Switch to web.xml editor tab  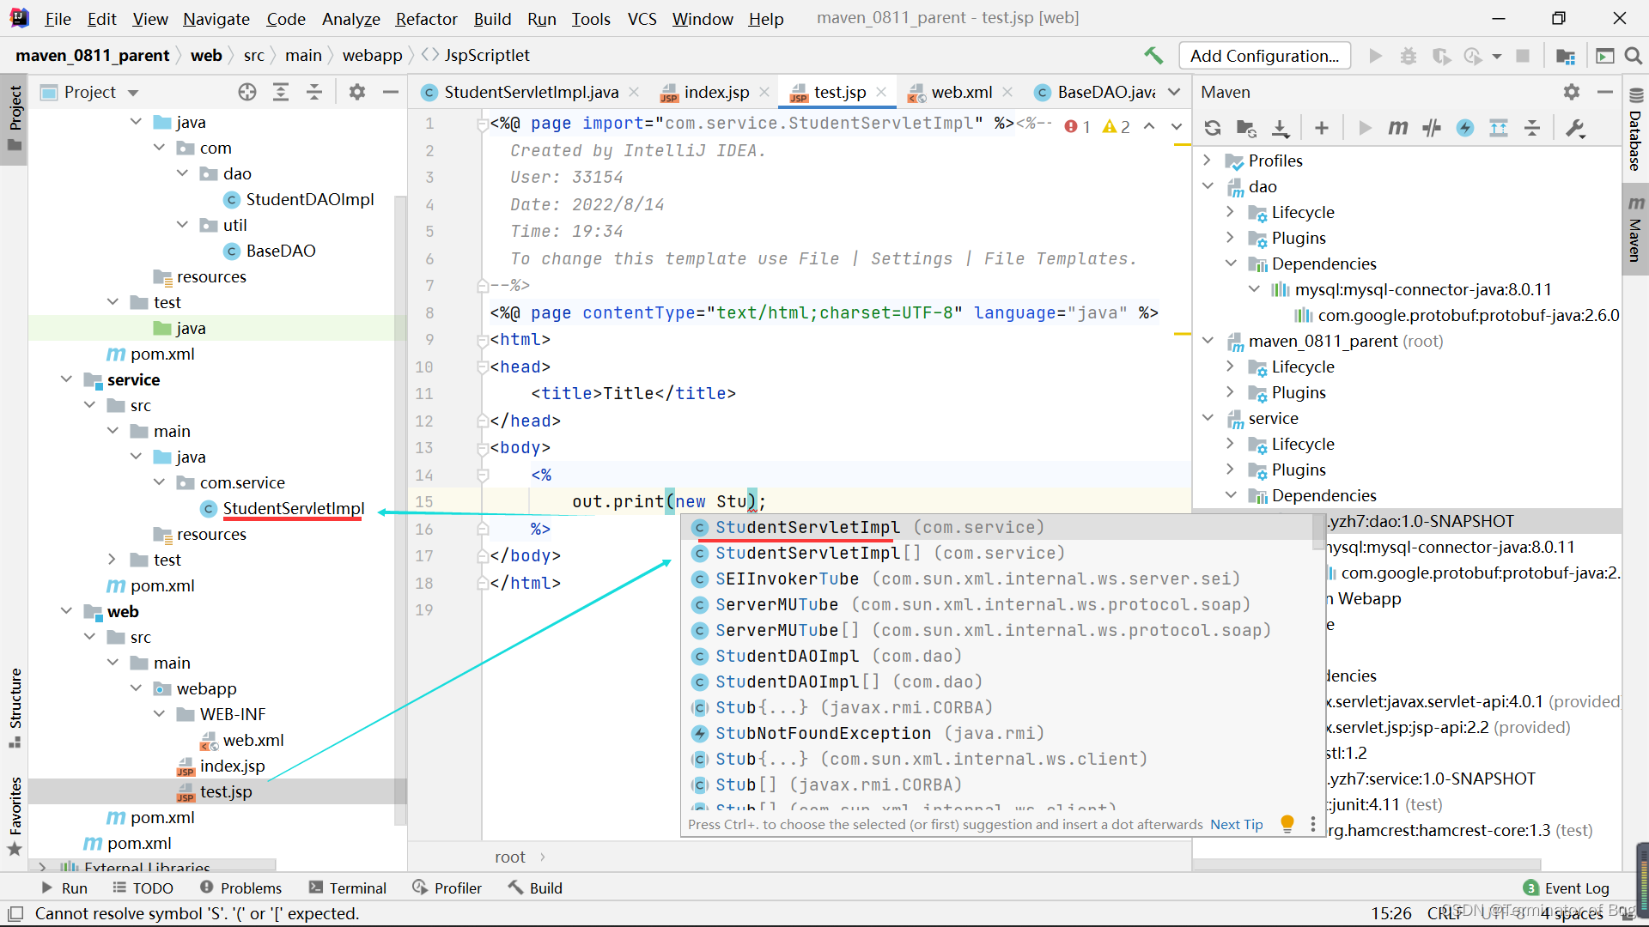tap(961, 92)
